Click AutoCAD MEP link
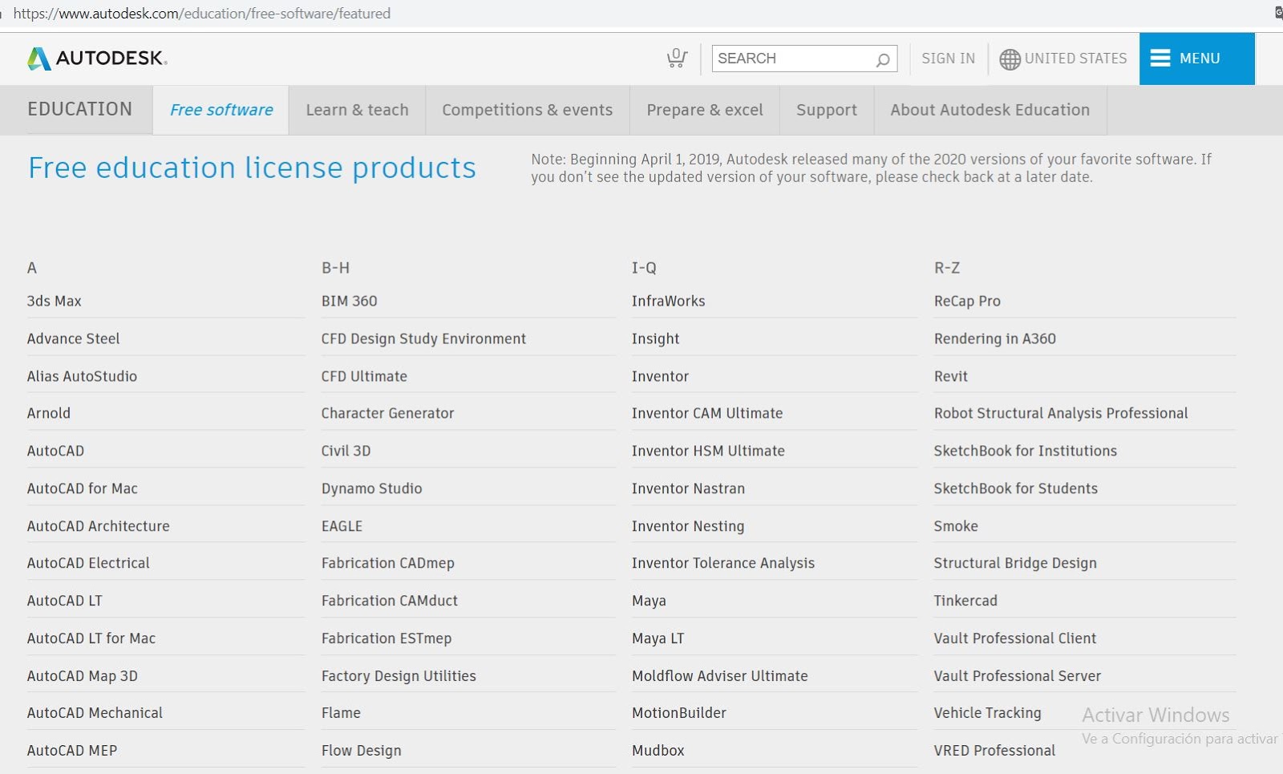The height and width of the screenshot is (774, 1283). point(72,751)
